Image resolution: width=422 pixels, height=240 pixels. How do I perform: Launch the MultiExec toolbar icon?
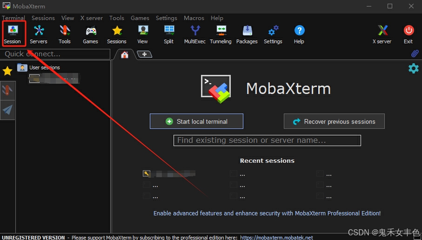195,34
